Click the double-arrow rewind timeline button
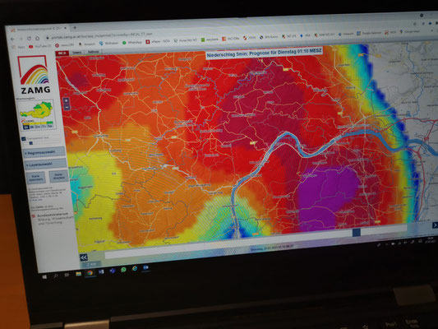Viewport: 438px width, 329px height. click(84, 257)
